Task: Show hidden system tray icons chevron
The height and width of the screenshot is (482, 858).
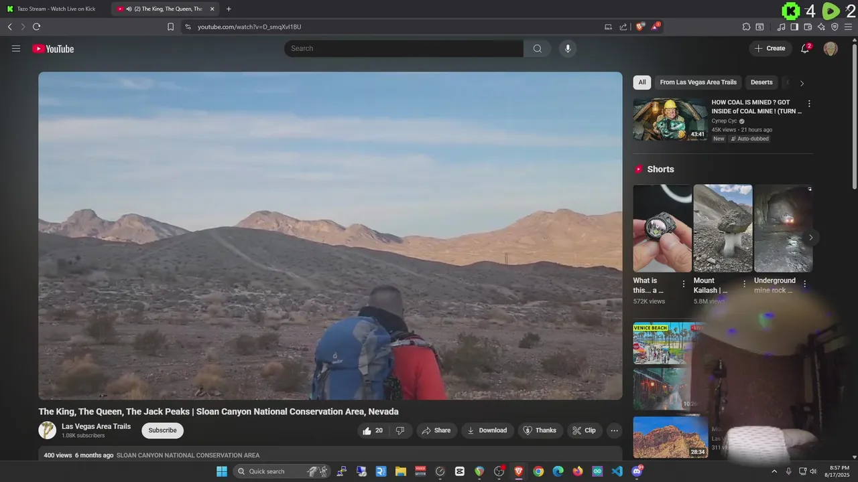Action: (x=774, y=471)
